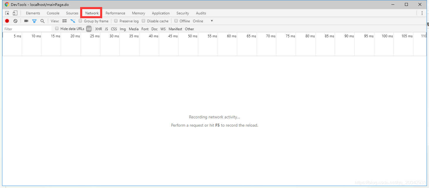
Task: Filter requests by Font
Action: click(x=145, y=29)
